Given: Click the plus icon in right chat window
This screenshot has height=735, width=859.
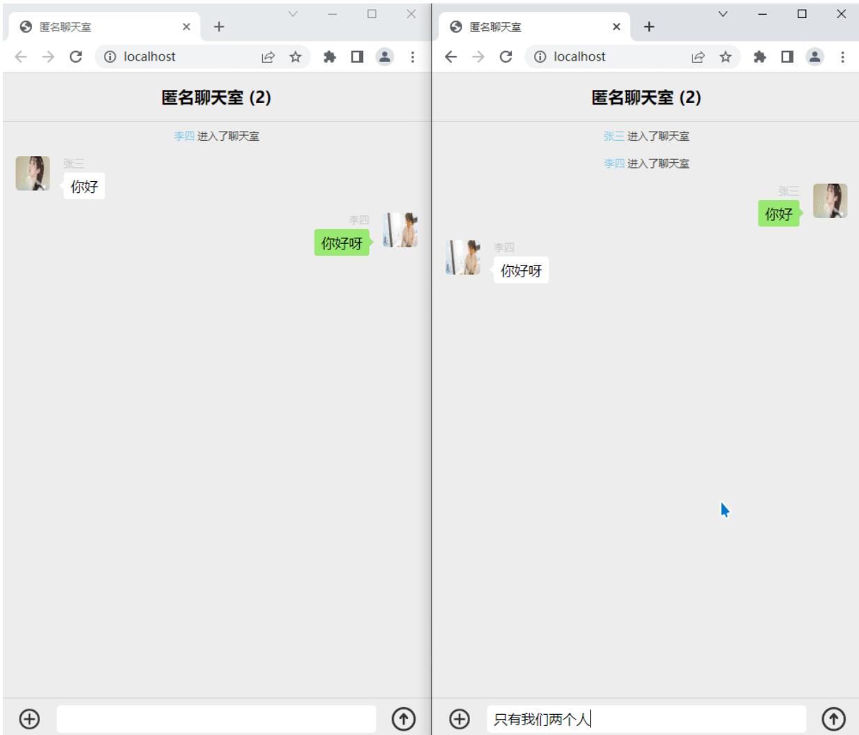Looking at the screenshot, I should (459, 718).
